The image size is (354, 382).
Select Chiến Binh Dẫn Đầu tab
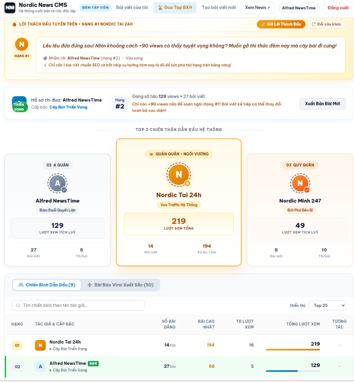(47, 285)
